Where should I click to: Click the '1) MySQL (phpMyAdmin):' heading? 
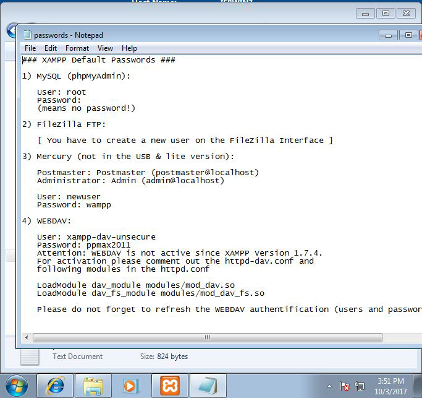76,76
